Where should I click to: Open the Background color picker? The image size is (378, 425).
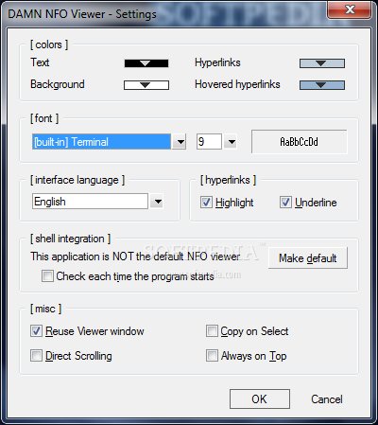click(x=146, y=85)
